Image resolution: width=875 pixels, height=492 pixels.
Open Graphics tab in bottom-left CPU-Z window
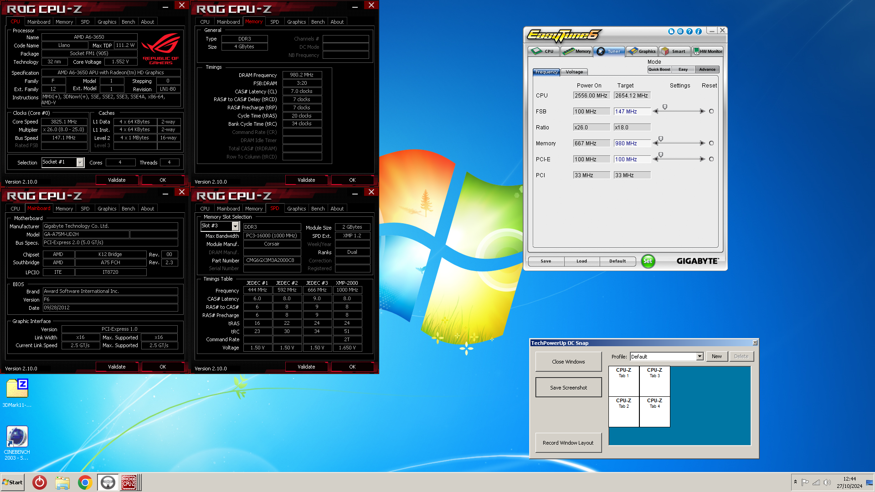click(x=107, y=209)
